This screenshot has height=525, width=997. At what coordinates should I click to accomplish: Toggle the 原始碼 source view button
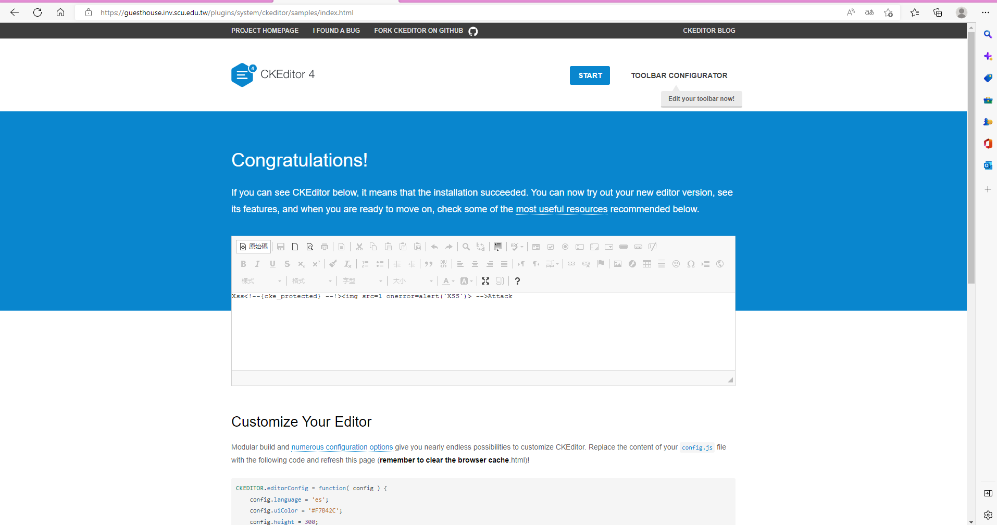pos(254,247)
